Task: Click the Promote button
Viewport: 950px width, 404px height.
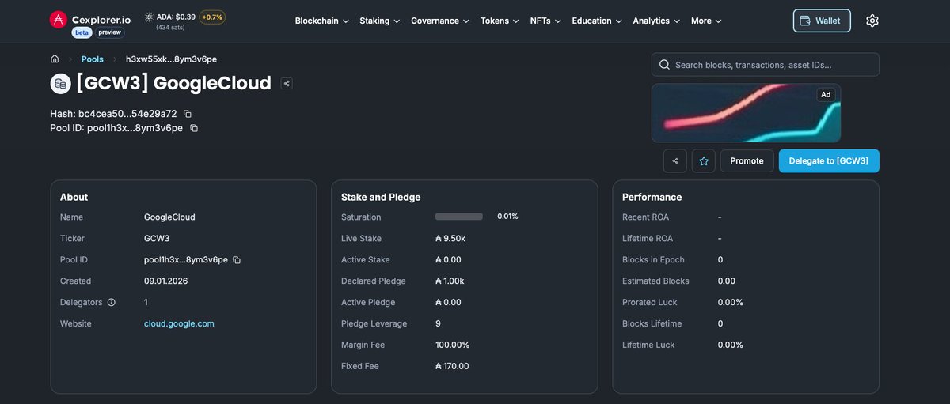Action: pyautogui.click(x=747, y=160)
